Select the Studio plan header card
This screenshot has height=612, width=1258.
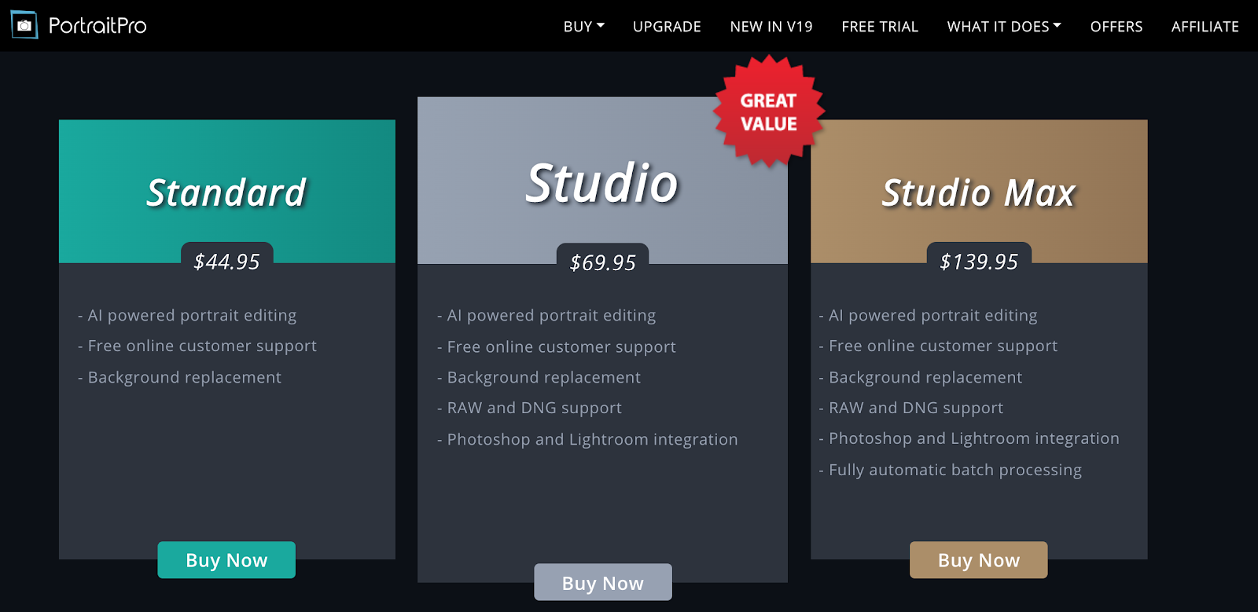point(602,180)
